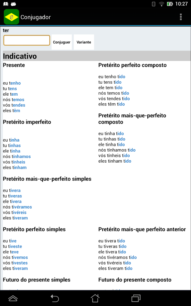
Task: Select the conjugation 'nós temos'
Action: (14, 99)
